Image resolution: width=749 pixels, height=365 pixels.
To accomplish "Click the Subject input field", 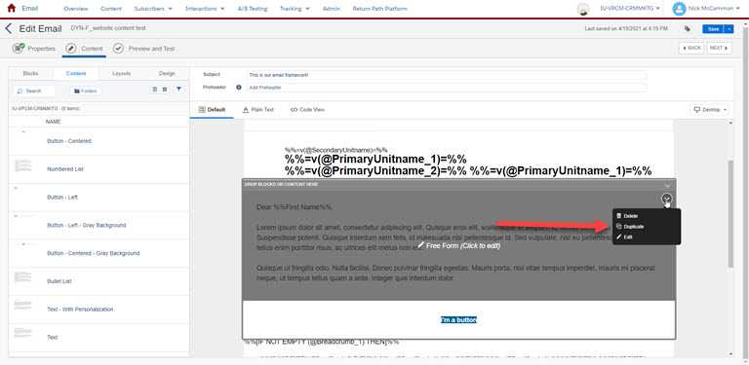I will 446,75.
